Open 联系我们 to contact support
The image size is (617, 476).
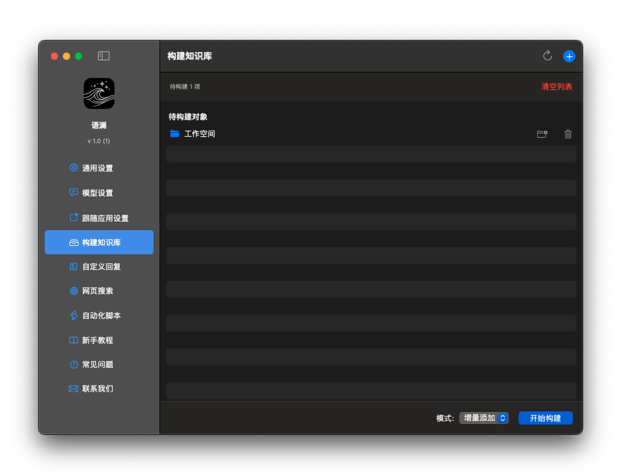point(99,389)
